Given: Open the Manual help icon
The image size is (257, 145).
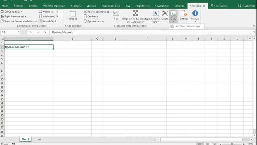Looking at the screenshot, I should 195,13.
